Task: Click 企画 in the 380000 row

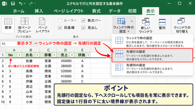Action: [x=48, y=66]
